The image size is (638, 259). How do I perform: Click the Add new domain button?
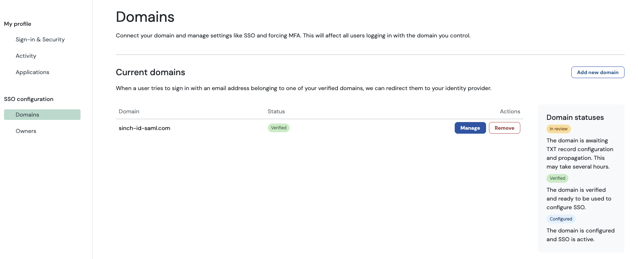click(x=598, y=72)
